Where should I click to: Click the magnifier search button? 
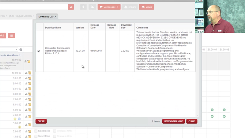click(71, 7)
